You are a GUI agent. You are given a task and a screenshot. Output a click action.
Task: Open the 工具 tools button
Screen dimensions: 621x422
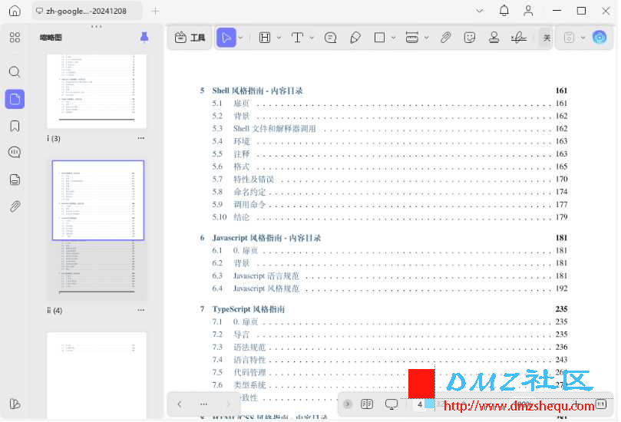click(190, 38)
